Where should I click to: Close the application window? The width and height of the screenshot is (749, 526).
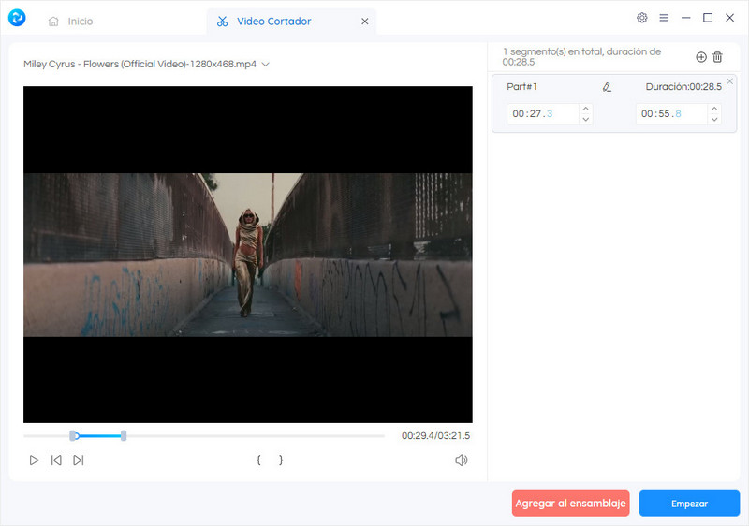(x=730, y=18)
